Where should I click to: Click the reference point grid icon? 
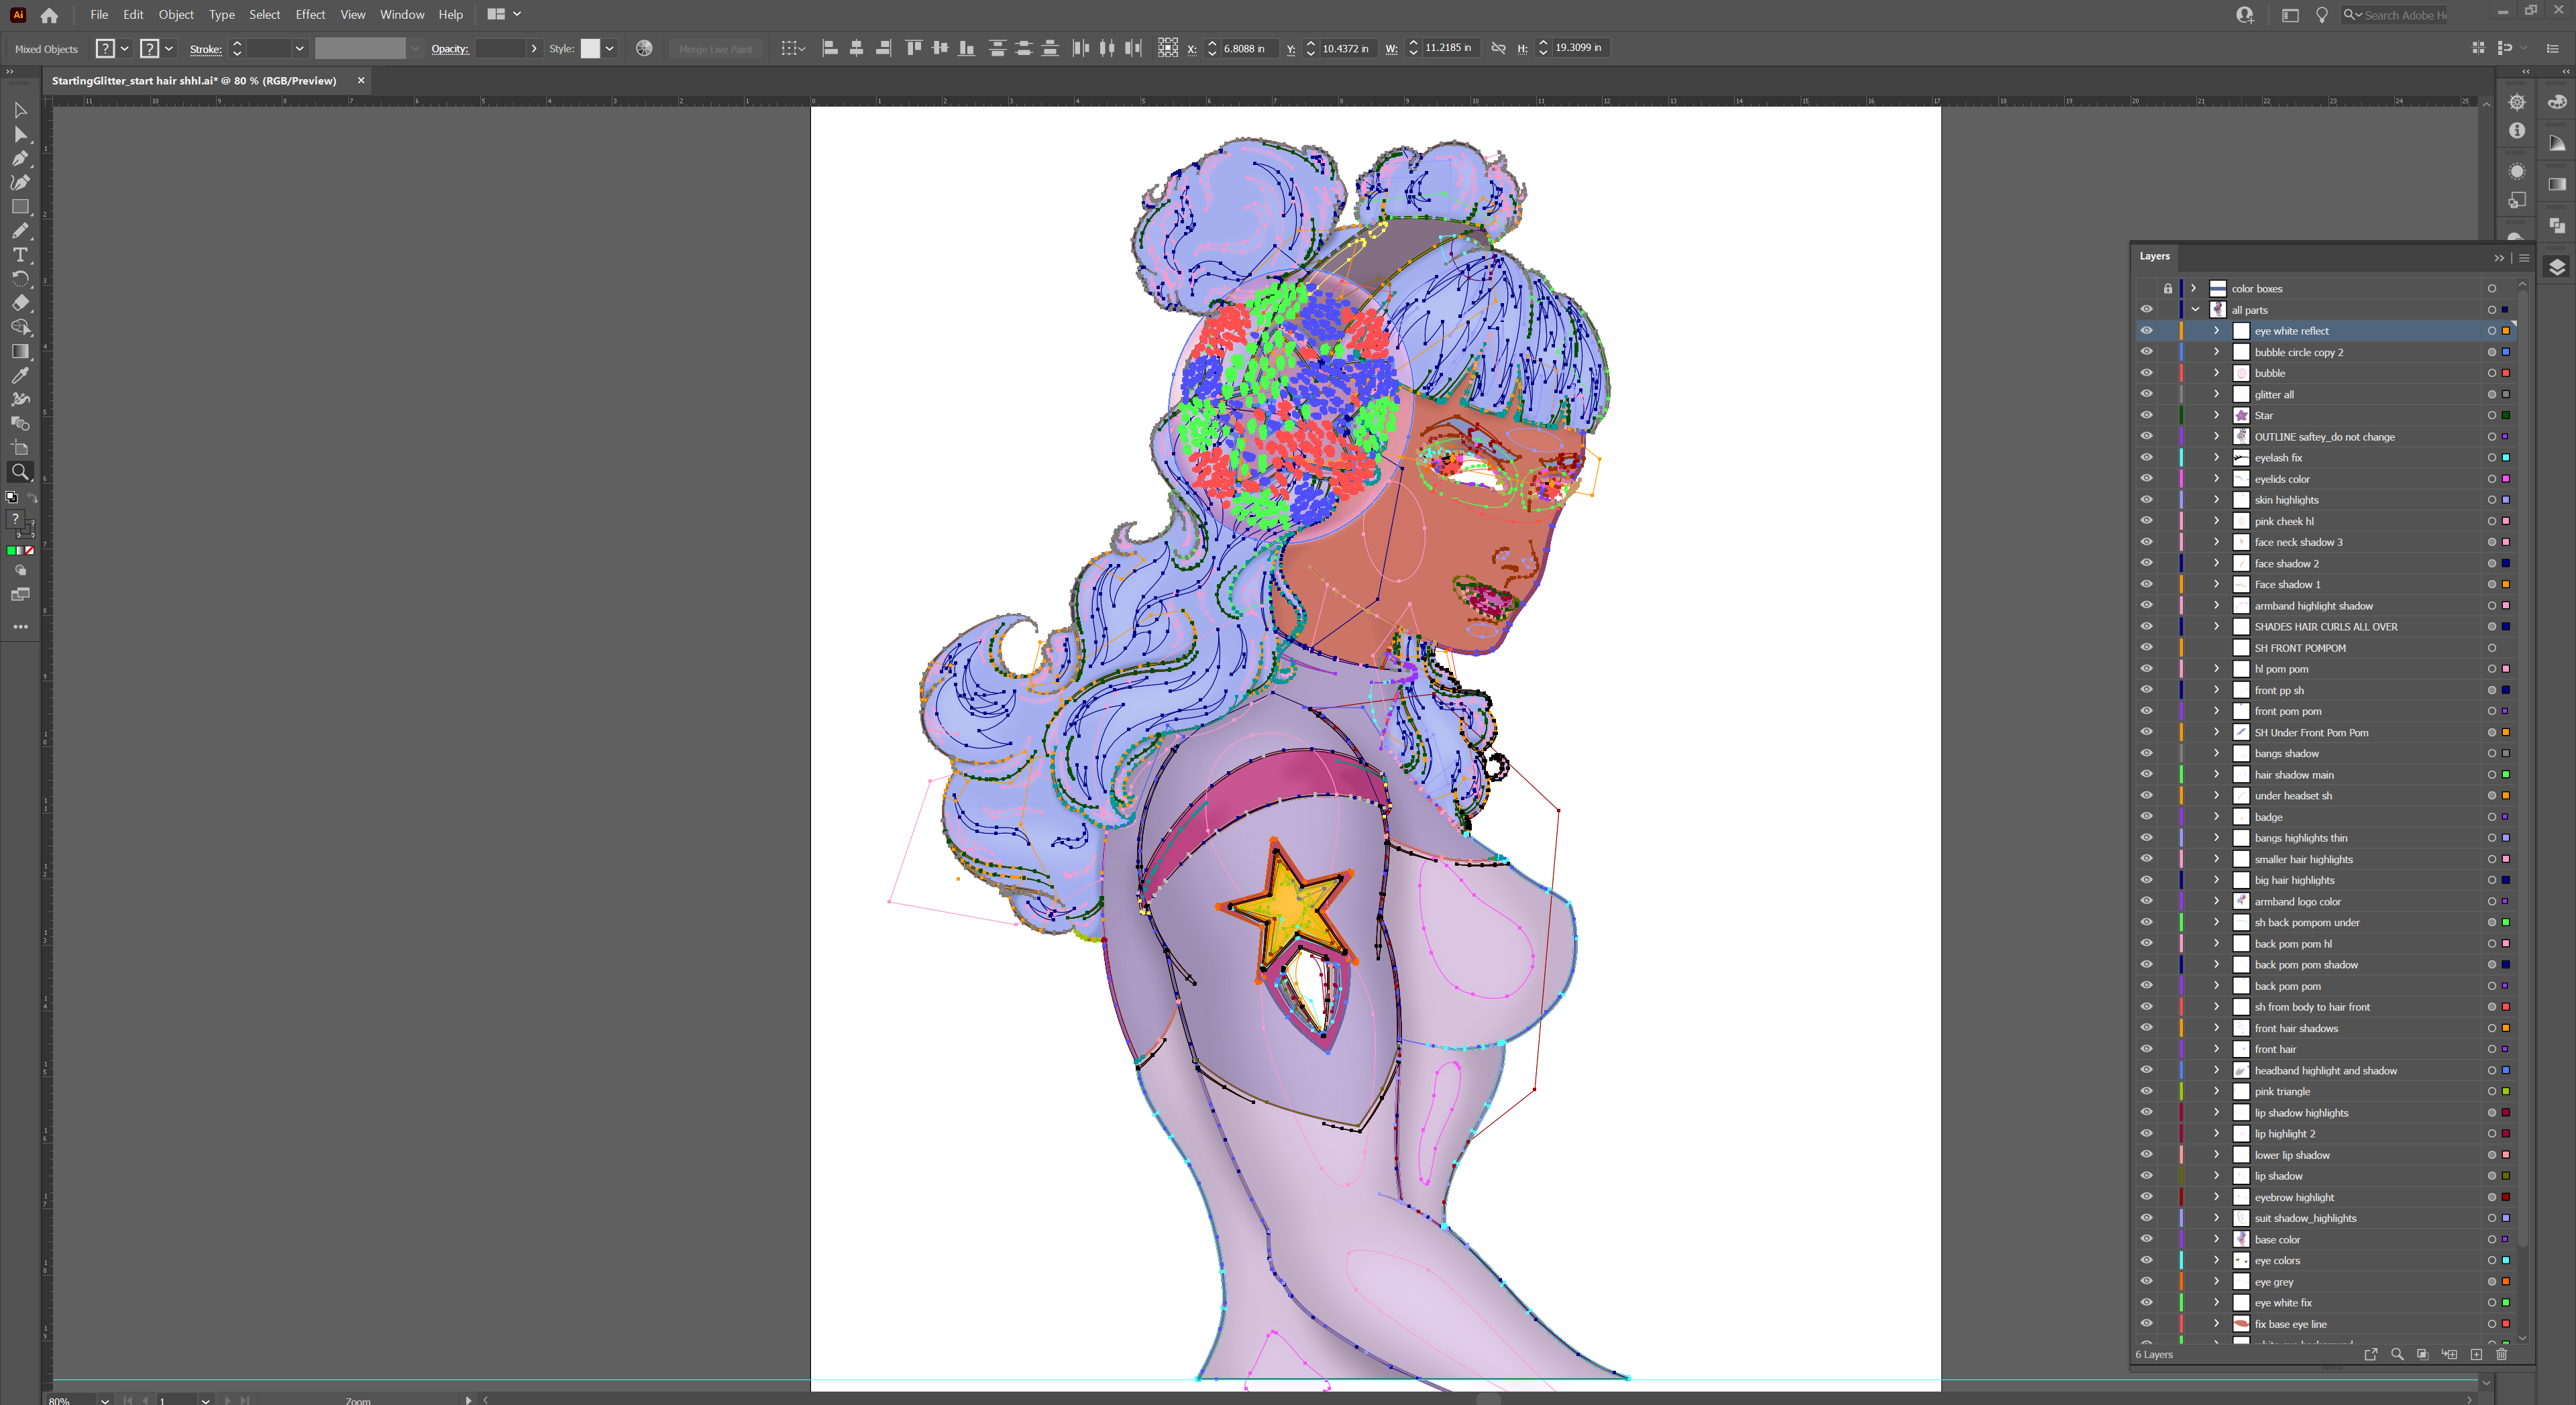[1167, 48]
